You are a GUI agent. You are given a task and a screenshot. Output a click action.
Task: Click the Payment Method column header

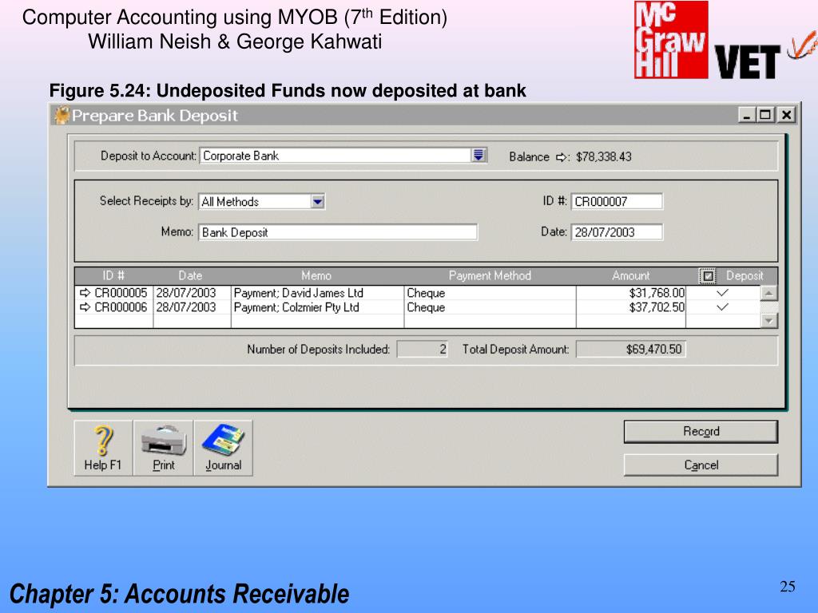(x=490, y=275)
